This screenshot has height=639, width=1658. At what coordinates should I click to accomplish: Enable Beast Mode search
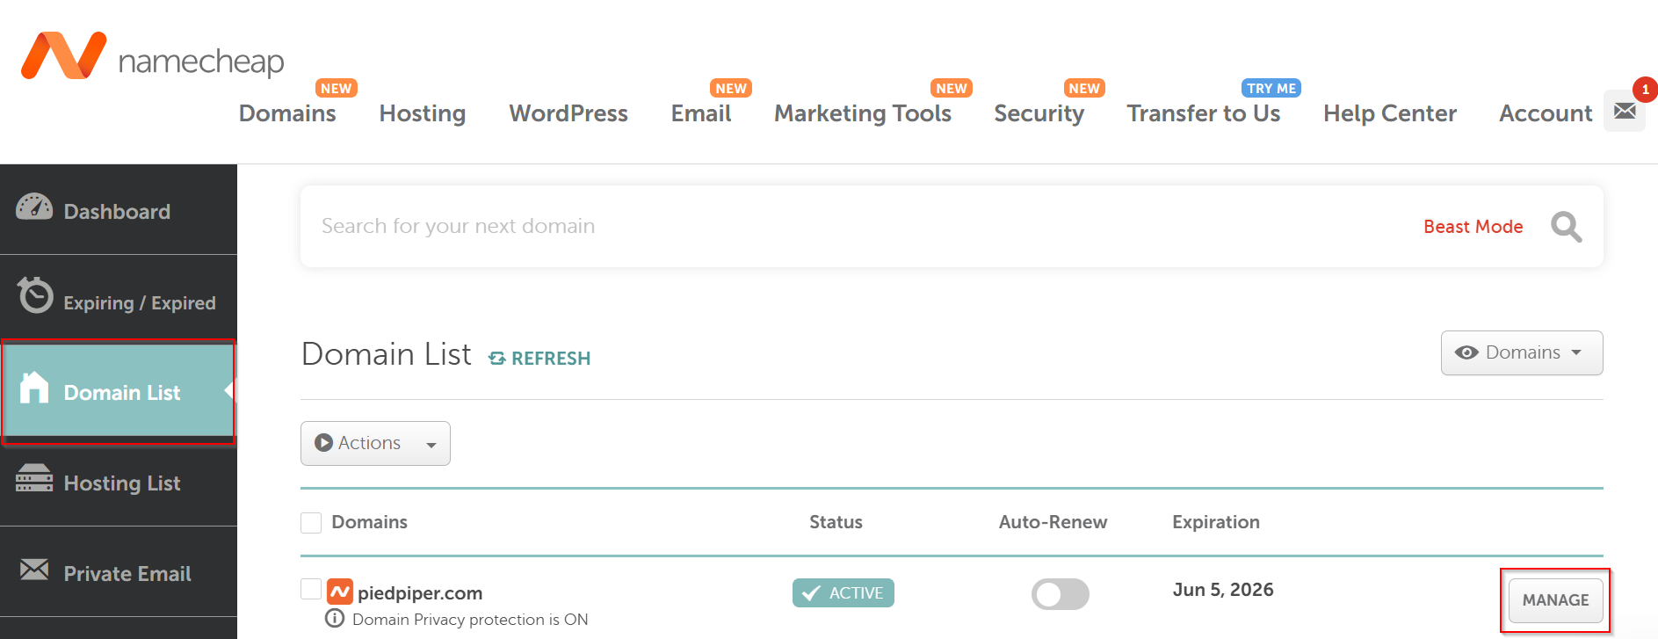point(1473,227)
